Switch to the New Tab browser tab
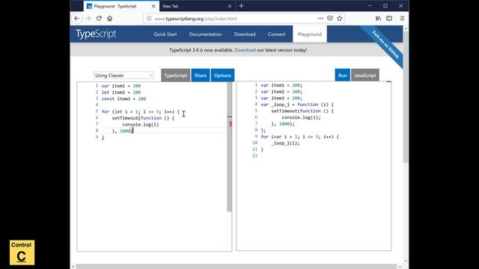The image size is (479, 269). [197, 6]
